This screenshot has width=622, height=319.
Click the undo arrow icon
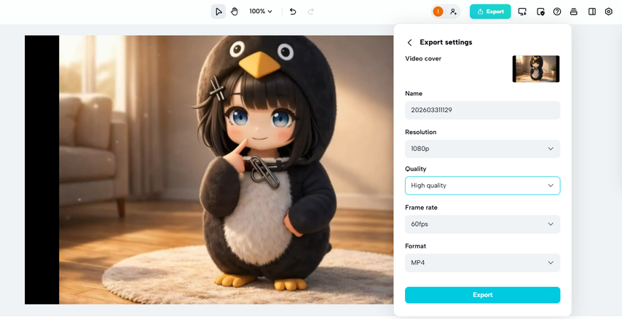293,12
